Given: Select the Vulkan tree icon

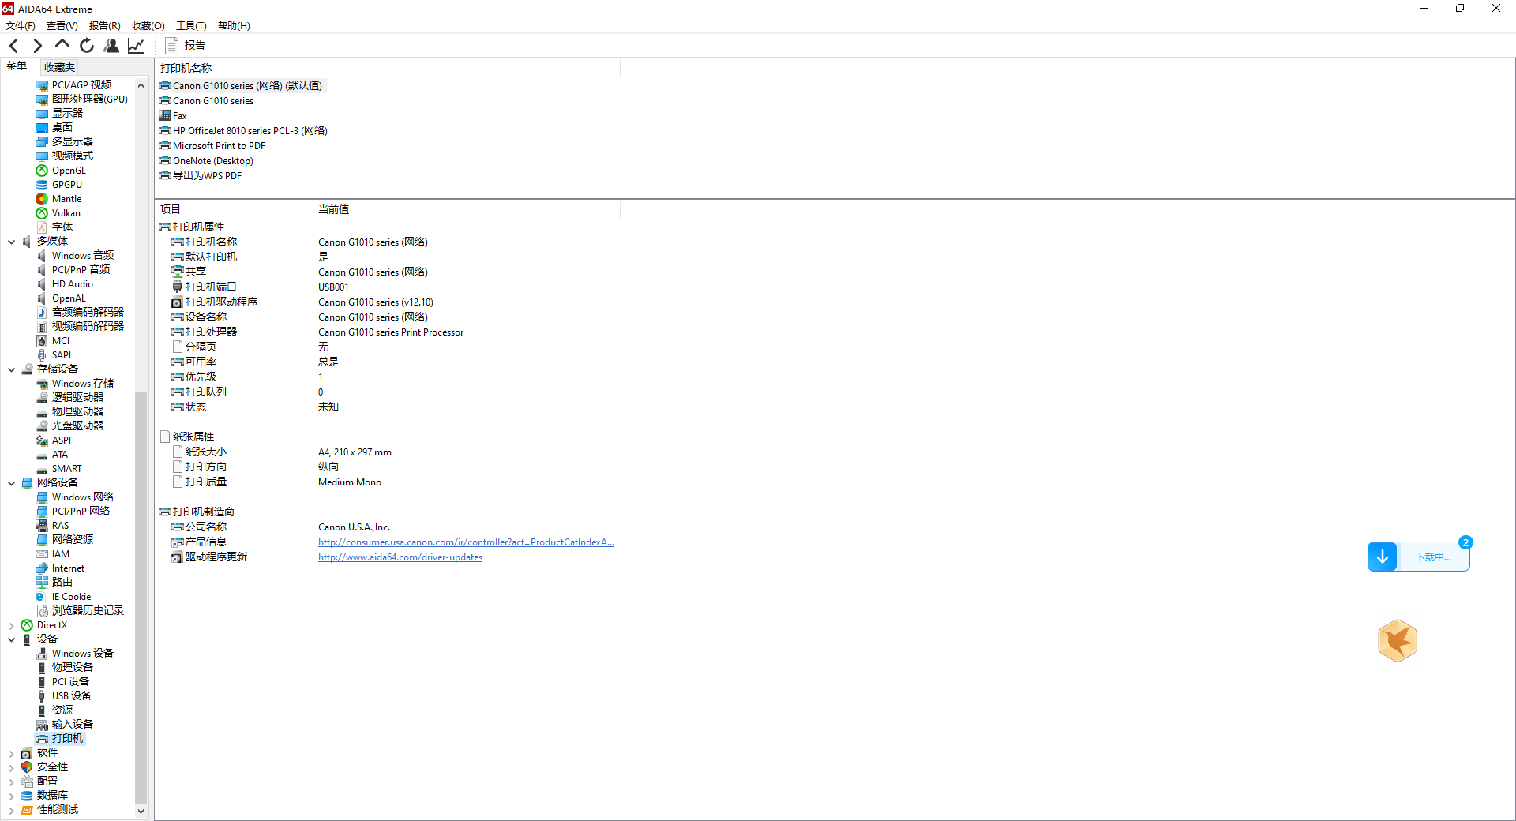Looking at the screenshot, I should (x=42, y=213).
